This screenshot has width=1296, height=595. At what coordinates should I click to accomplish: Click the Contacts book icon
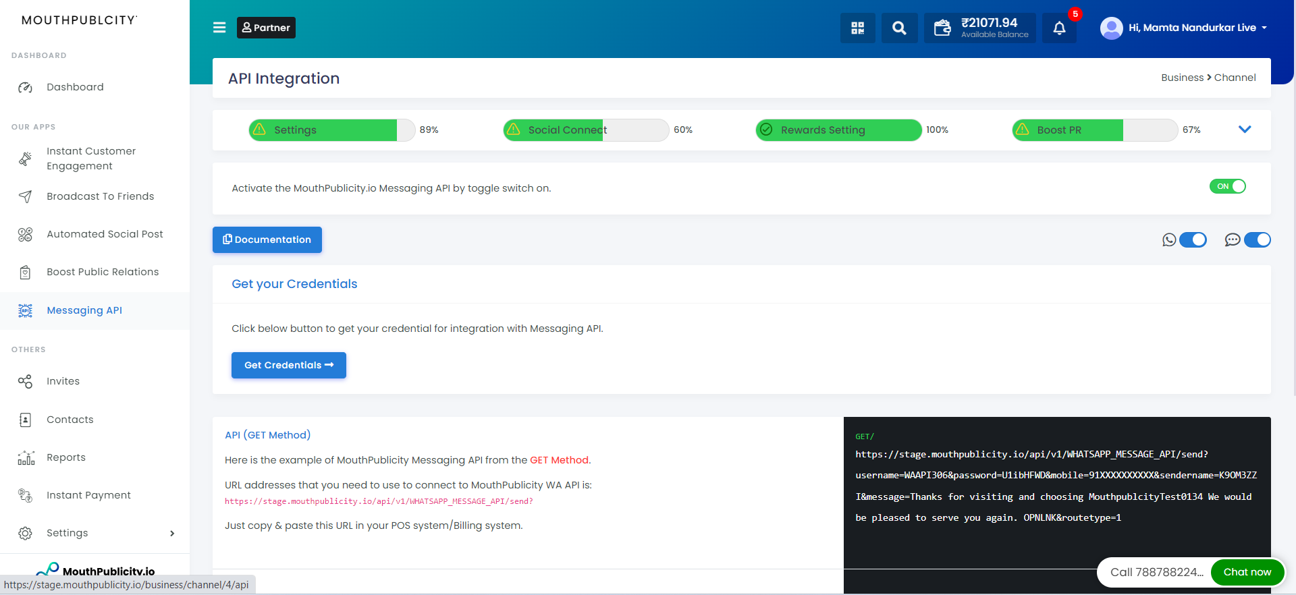(x=25, y=420)
